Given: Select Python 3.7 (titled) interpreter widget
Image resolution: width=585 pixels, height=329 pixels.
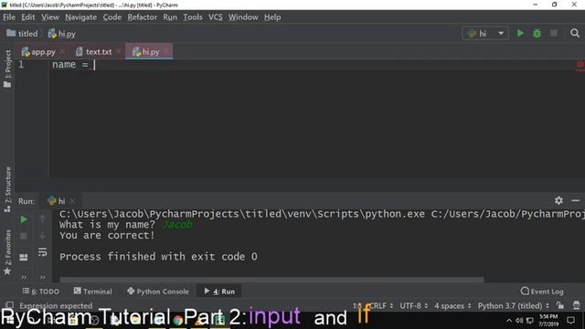Looking at the screenshot, I should [x=513, y=306].
